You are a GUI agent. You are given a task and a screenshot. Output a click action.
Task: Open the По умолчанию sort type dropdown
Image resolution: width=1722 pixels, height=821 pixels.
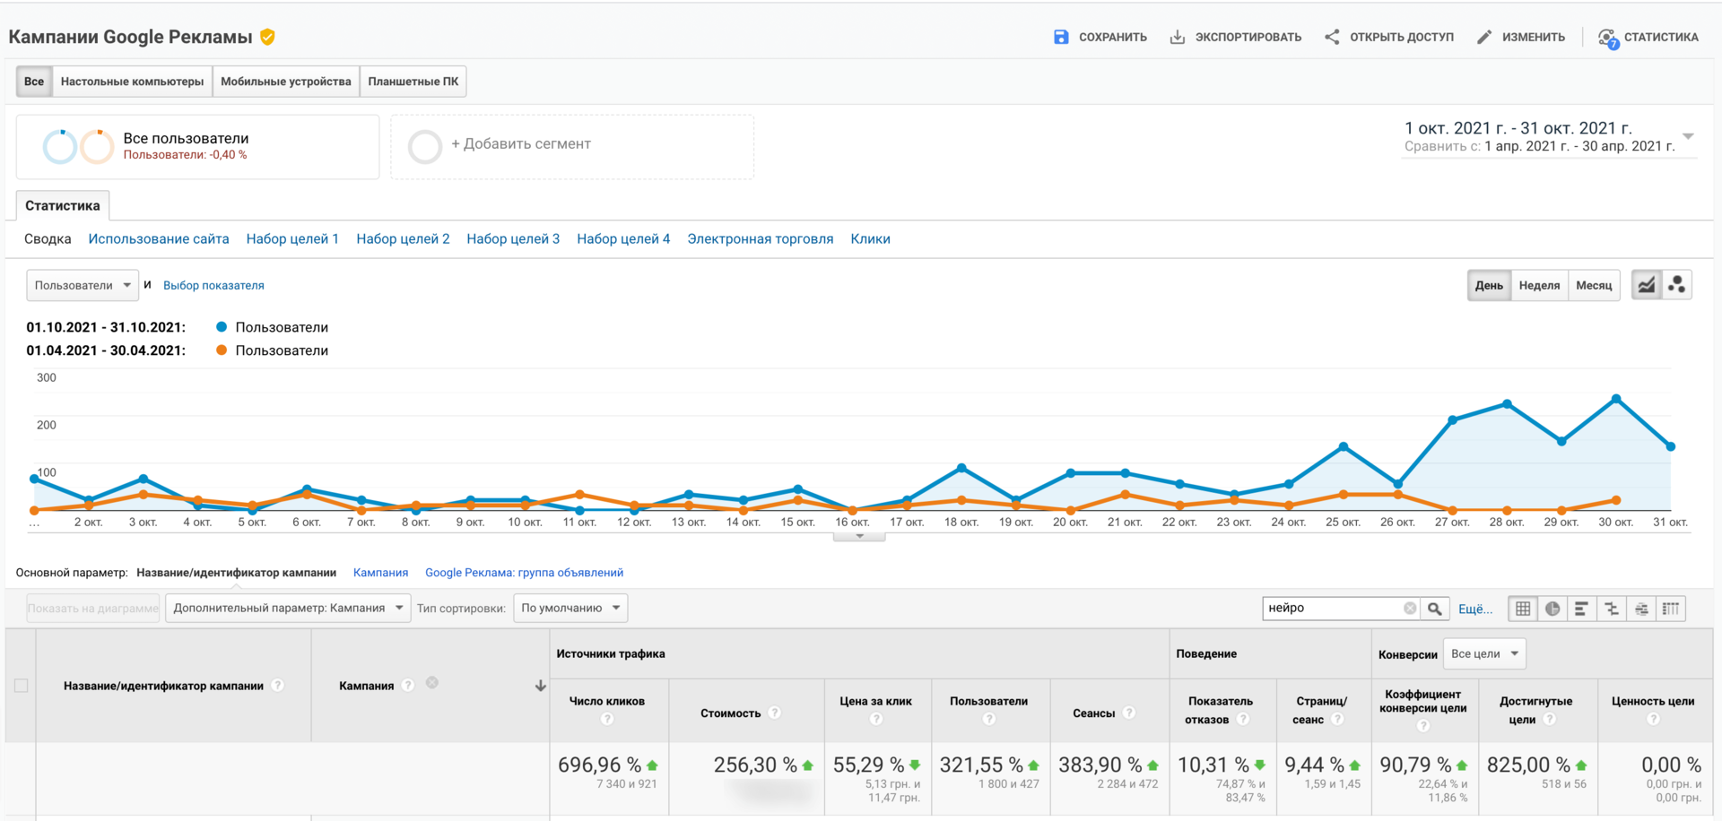coord(570,608)
